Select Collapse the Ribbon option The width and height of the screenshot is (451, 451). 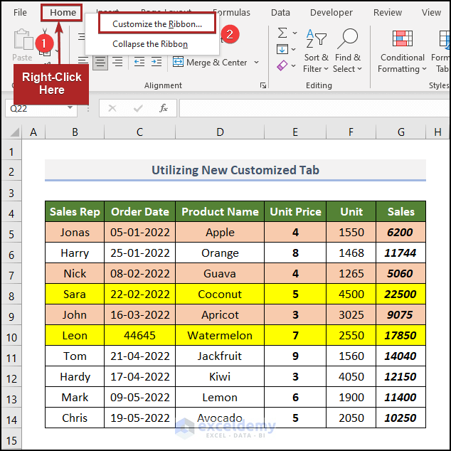[150, 44]
